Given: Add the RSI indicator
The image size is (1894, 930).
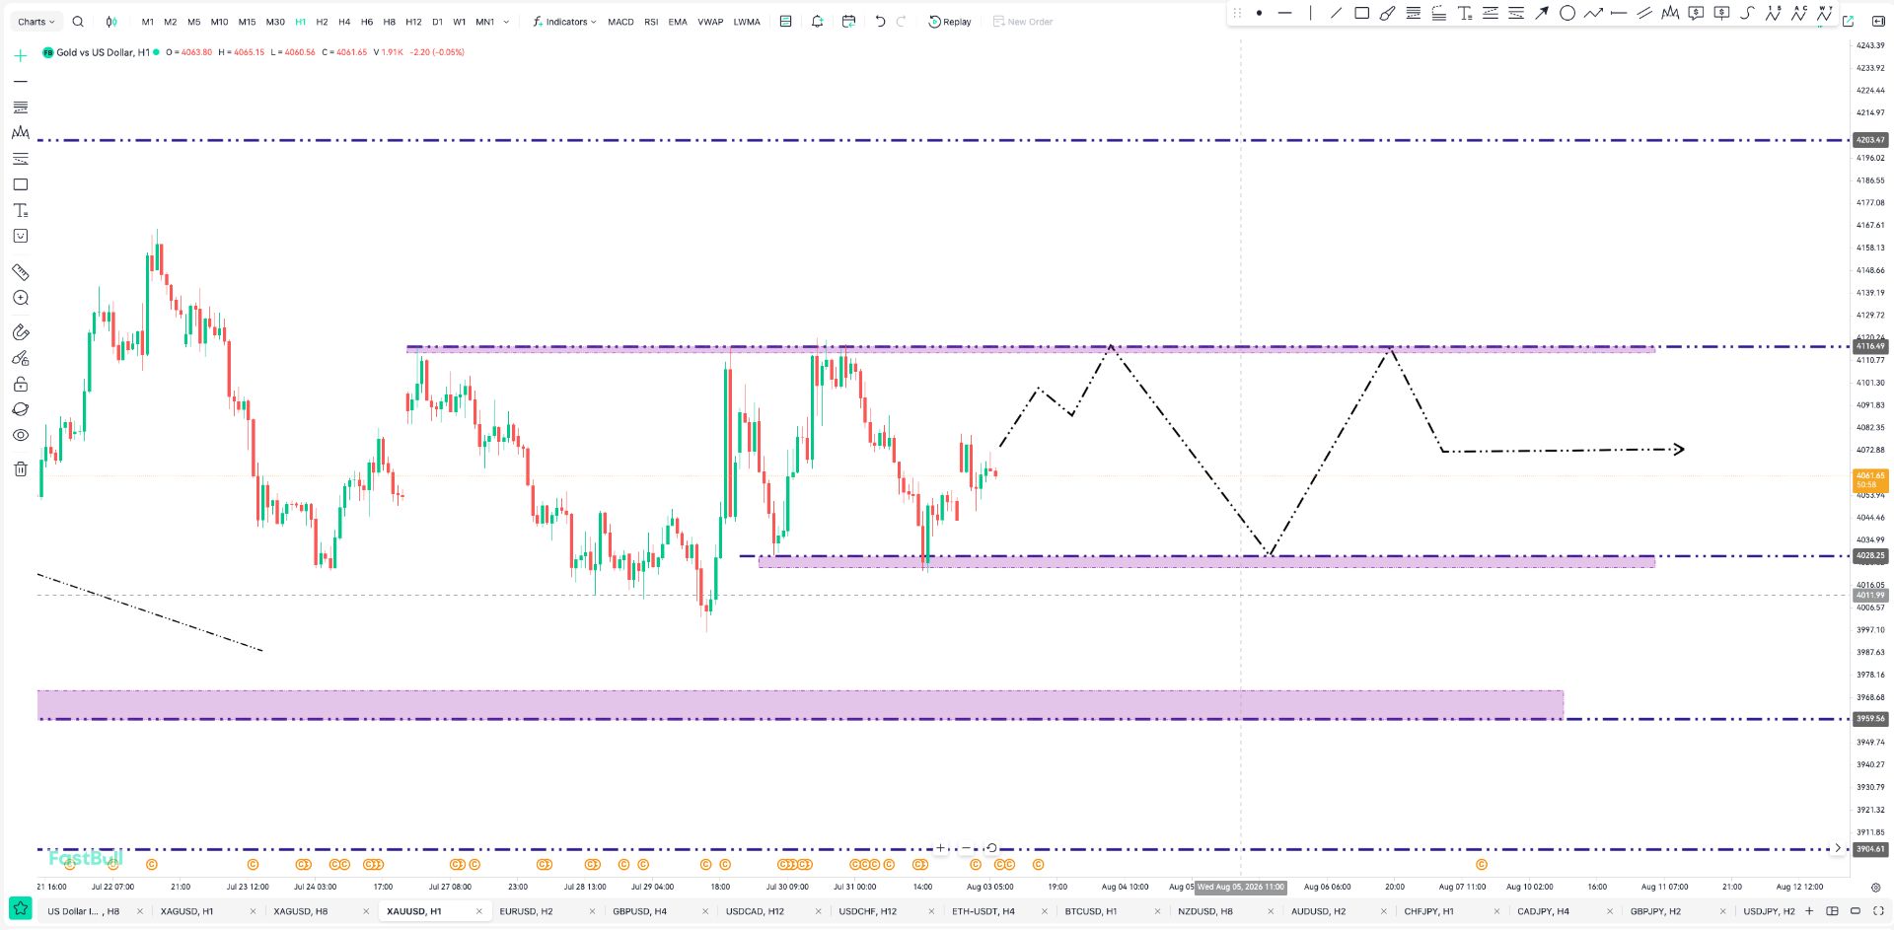Looking at the screenshot, I should tap(651, 22).
